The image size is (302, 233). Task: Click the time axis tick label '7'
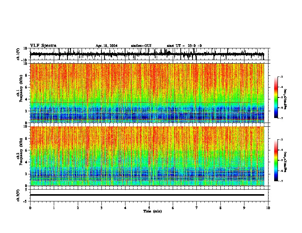tap(197, 208)
